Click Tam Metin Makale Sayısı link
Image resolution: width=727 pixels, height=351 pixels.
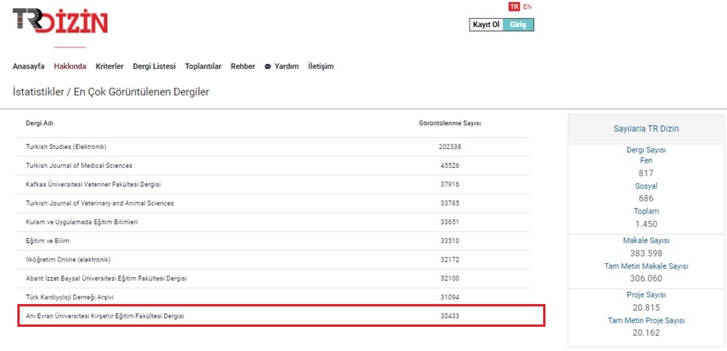pos(646,266)
